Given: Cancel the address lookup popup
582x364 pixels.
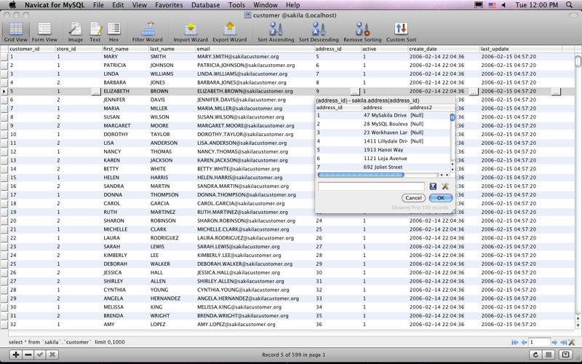Looking at the screenshot, I should pyautogui.click(x=413, y=198).
